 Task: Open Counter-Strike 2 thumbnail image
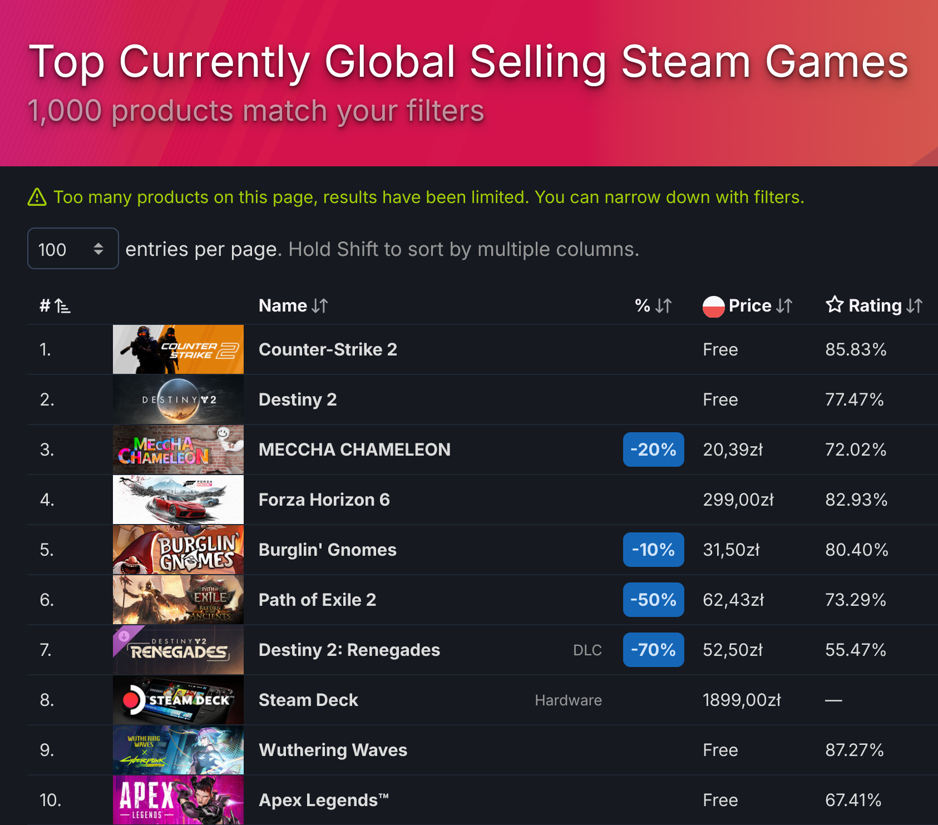178,349
